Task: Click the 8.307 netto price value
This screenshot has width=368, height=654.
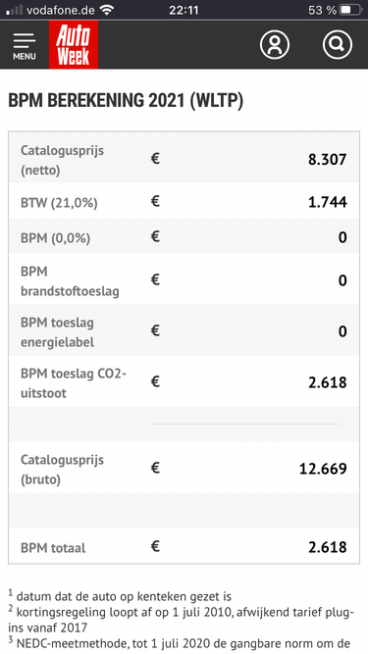Action: 327,159
